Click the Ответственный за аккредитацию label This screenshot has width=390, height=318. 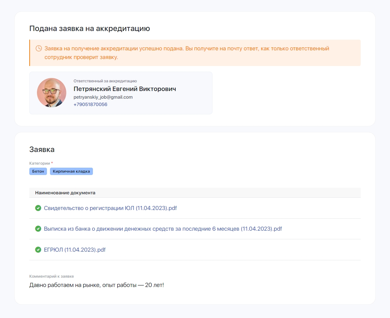pyautogui.click(x=105, y=81)
